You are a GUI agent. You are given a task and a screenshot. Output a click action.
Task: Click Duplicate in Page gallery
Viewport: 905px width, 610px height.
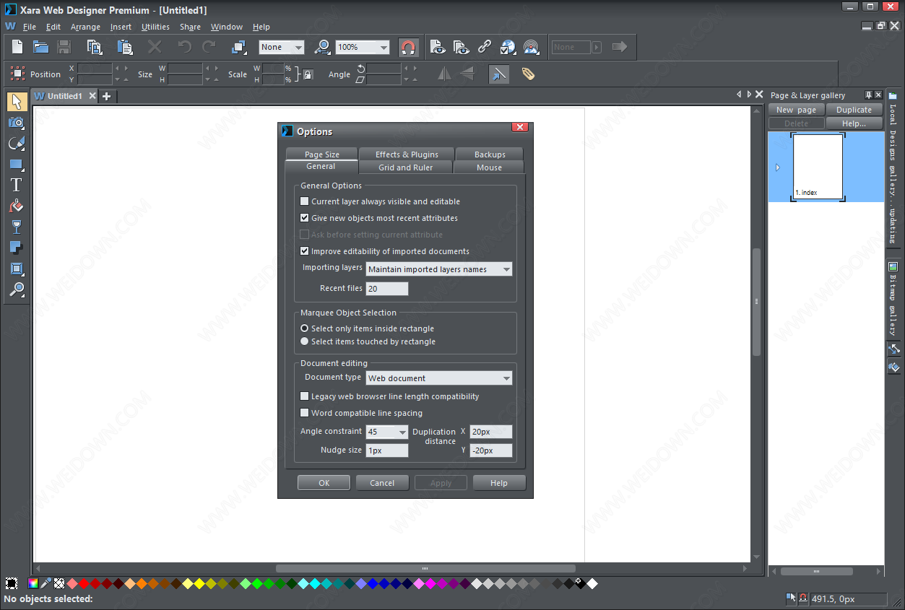coord(854,110)
